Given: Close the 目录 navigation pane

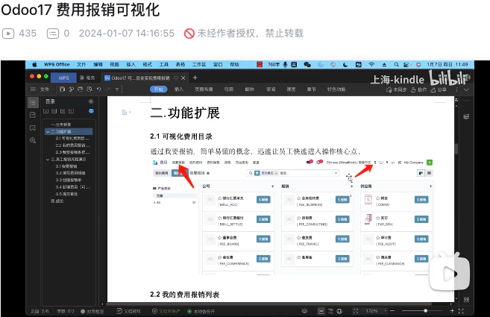Looking at the screenshot, I should point(91,101).
